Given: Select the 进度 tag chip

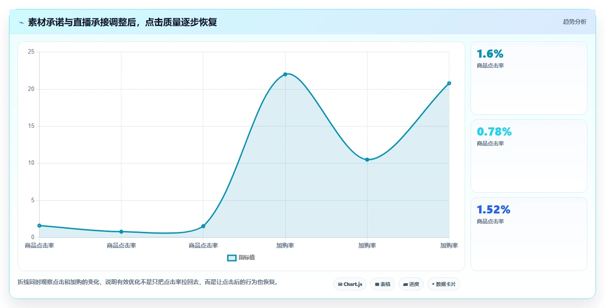Looking at the screenshot, I should [x=411, y=284].
